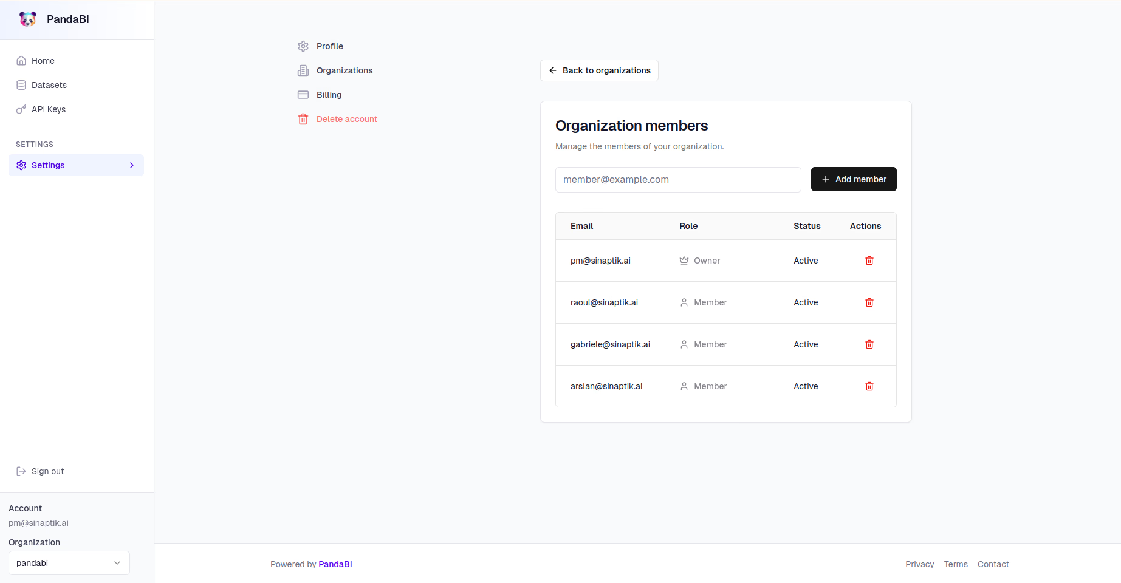1121x583 pixels.
Task: Click the Datasets database icon
Action: [21, 85]
